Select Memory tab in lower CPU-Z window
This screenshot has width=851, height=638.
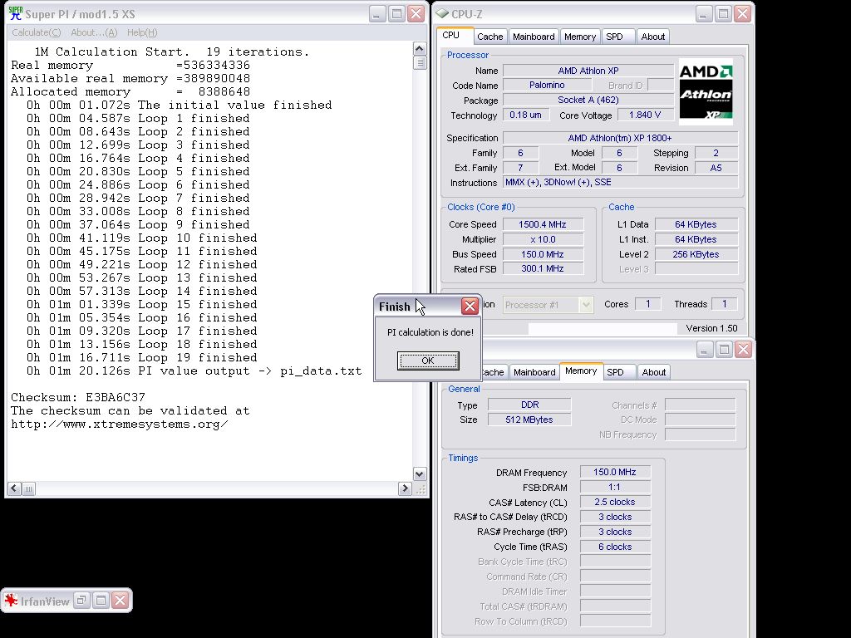coord(581,371)
